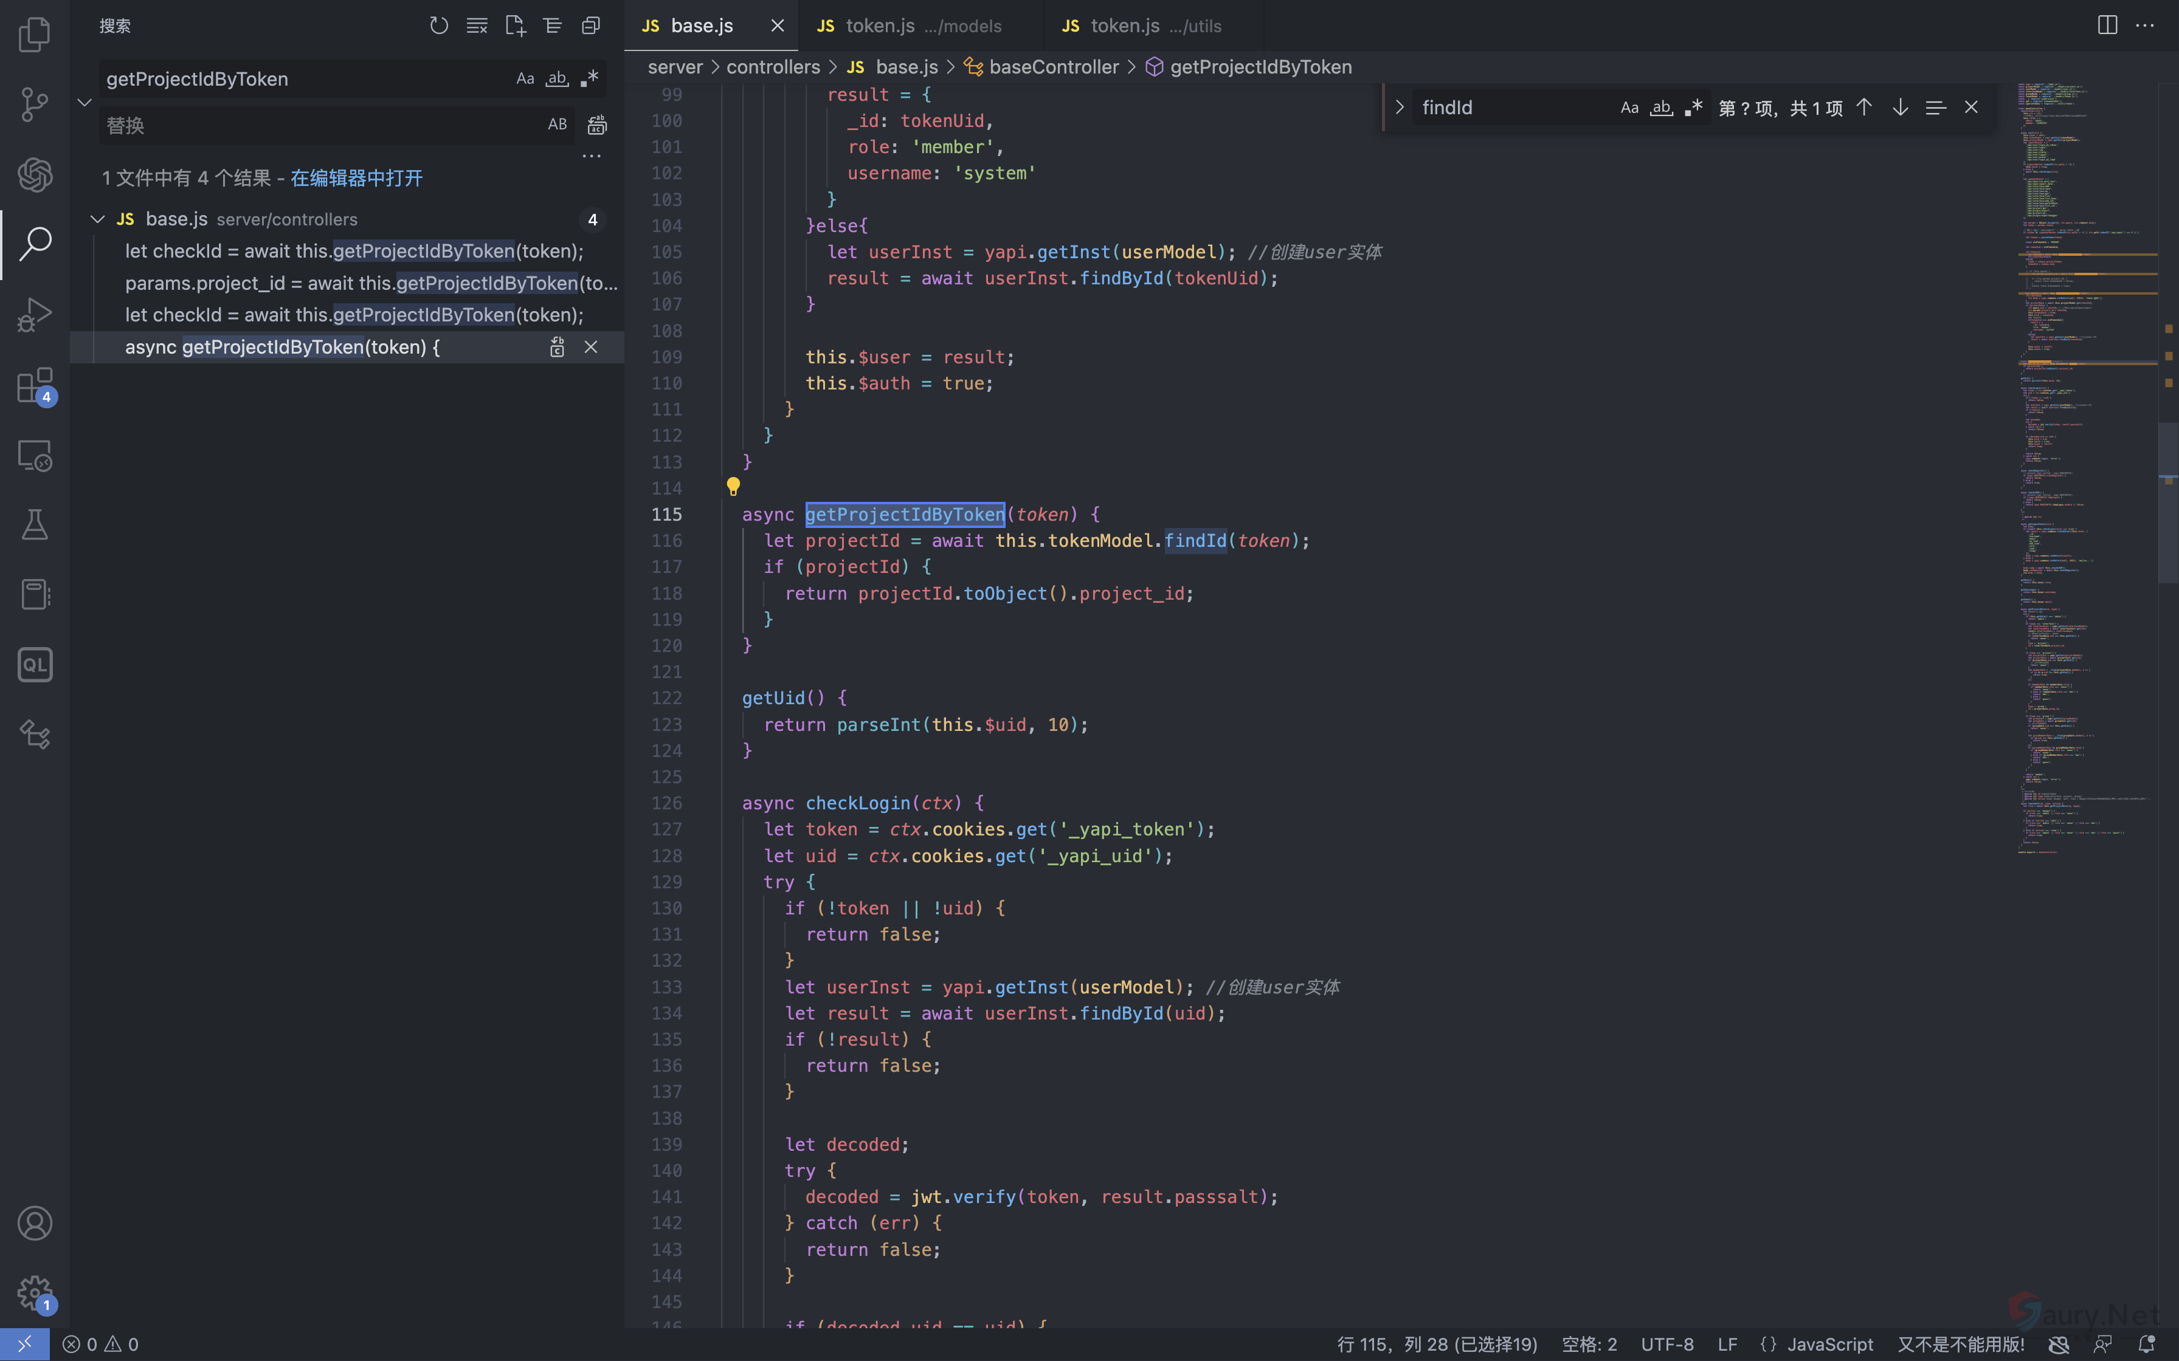Open Source Control view

pyautogui.click(x=34, y=105)
